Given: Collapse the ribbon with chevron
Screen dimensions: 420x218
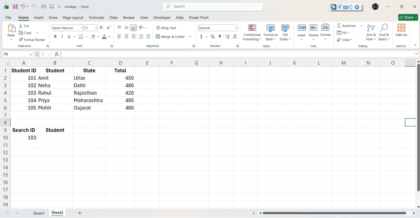Looking at the screenshot, I should click(415, 45).
